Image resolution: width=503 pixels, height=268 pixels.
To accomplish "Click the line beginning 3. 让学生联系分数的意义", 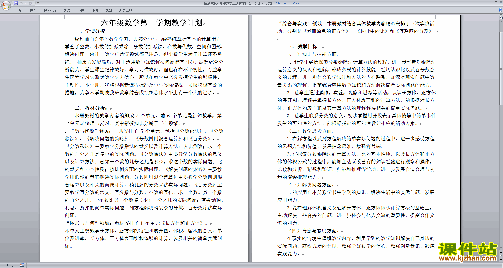I will click(x=361, y=116).
